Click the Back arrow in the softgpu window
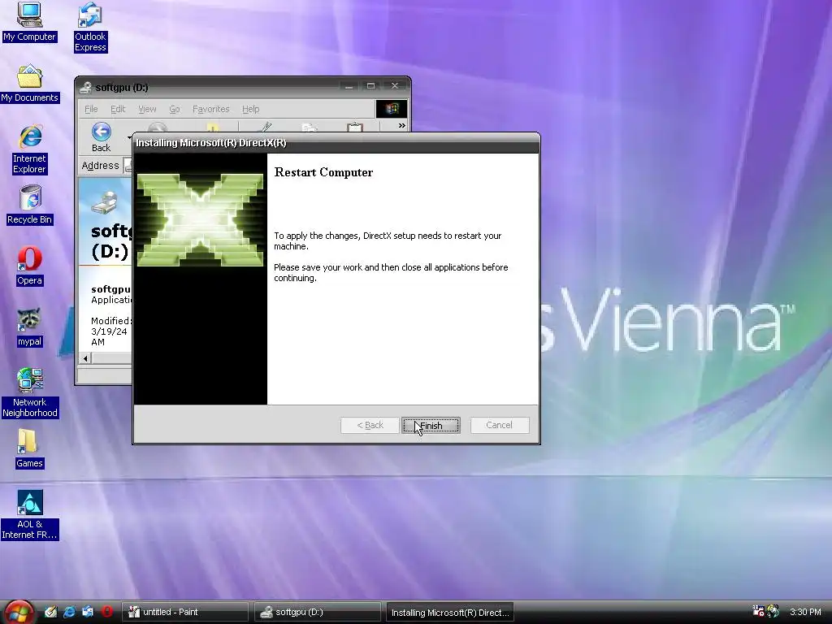832x624 pixels. [x=101, y=136]
